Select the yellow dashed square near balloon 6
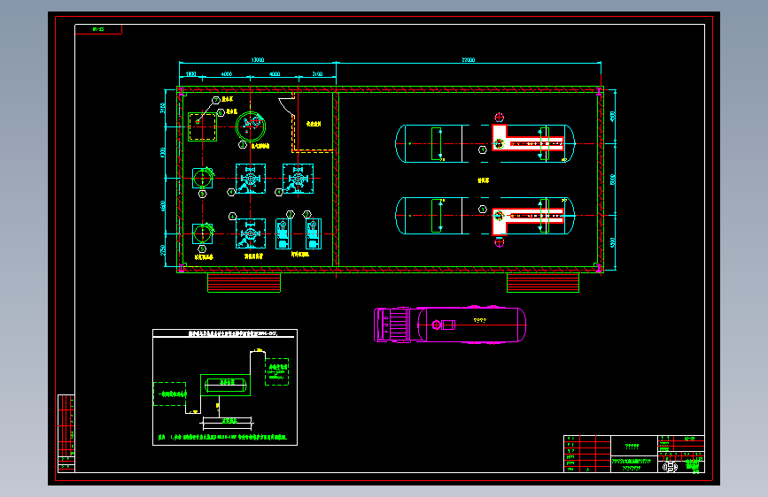 coord(202,127)
